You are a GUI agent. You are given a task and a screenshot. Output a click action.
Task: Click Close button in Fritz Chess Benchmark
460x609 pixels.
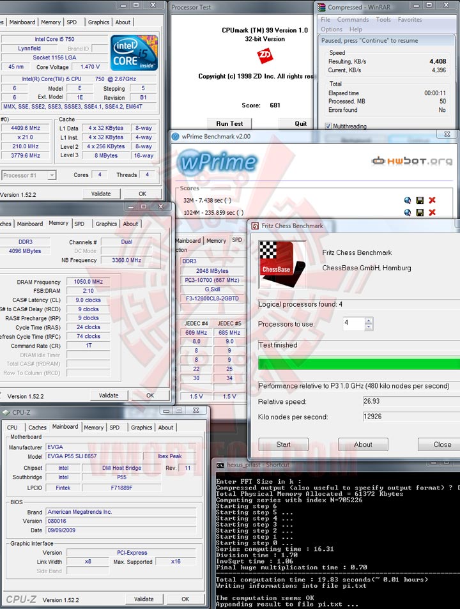click(439, 444)
